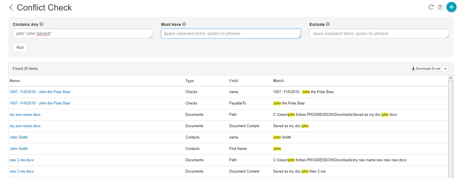Go back using the left chevron arrow

point(11,7)
